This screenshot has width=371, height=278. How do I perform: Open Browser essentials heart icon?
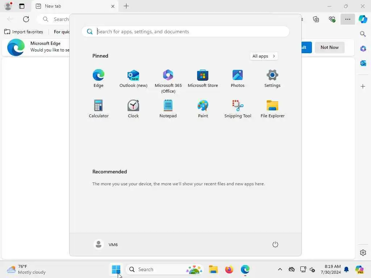tap(332, 19)
